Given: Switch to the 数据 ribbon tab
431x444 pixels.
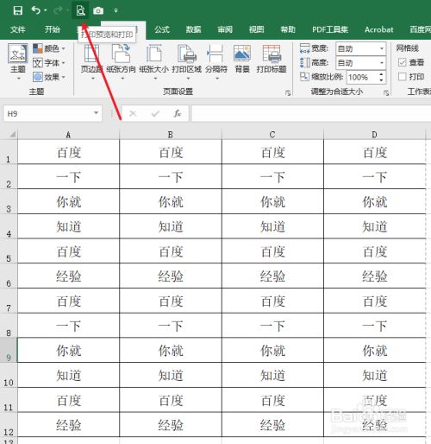Looking at the screenshot, I should 193,29.
